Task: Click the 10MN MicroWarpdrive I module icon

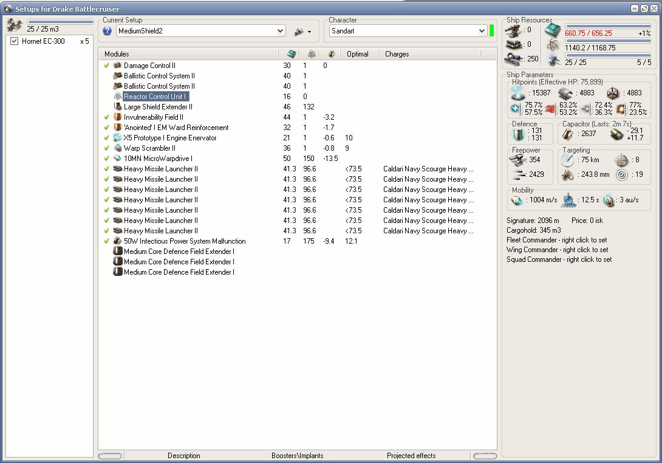Action: point(118,159)
